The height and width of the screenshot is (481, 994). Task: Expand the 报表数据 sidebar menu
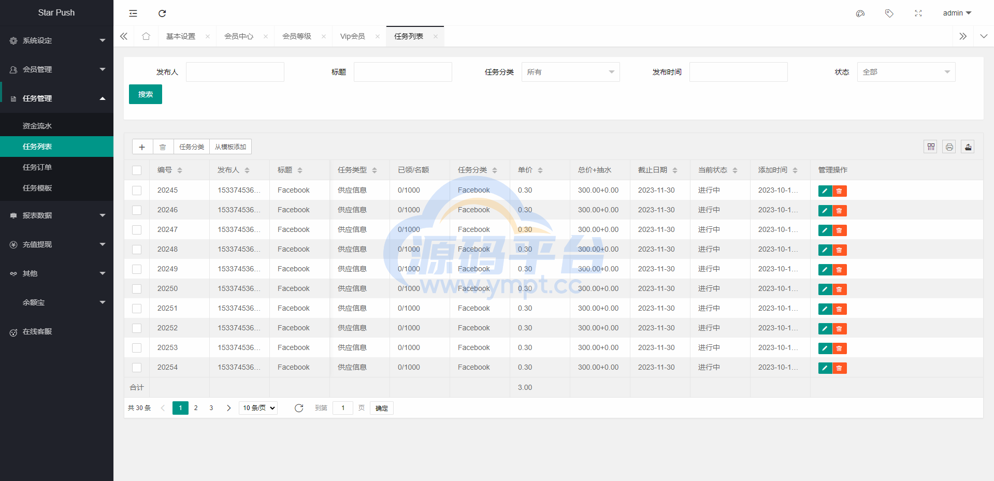[56, 215]
